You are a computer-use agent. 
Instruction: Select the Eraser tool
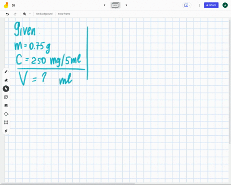(6, 80)
